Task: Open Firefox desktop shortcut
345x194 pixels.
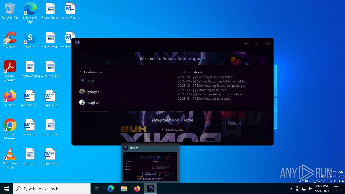Action: [x=10, y=98]
